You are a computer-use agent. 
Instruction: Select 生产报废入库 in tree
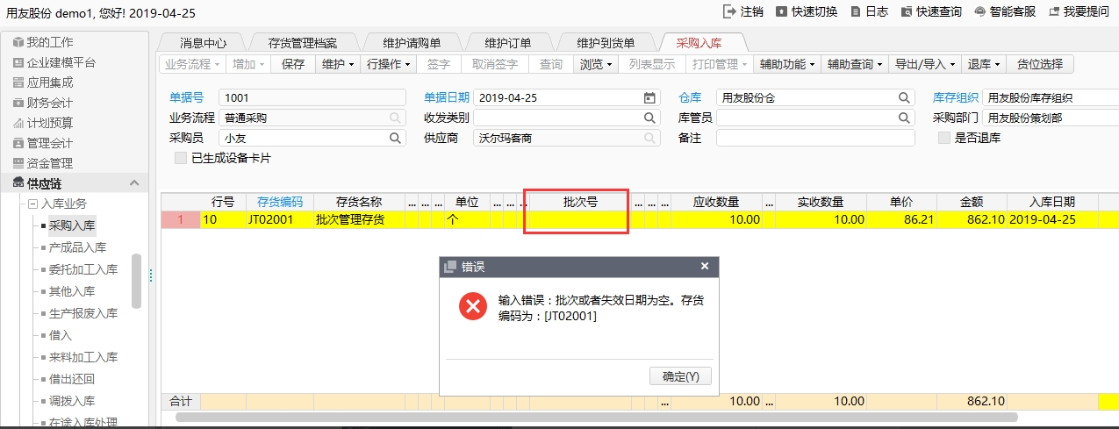[83, 313]
